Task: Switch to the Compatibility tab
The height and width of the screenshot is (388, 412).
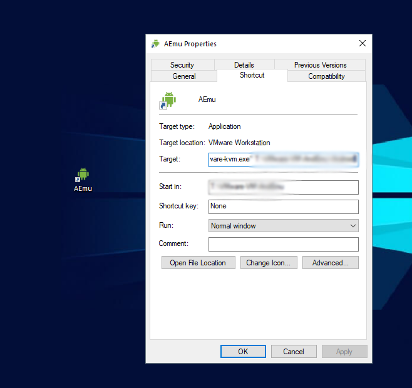Action: pyautogui.click(x=326, y=76)
